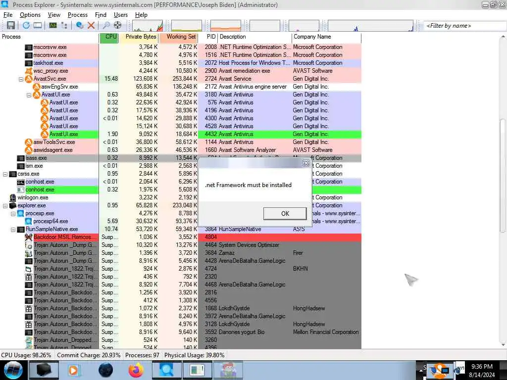The height and width of the screenshot is (380, 507).
Task: Close the .net Framework message dialog
Action: coord(306,163)
